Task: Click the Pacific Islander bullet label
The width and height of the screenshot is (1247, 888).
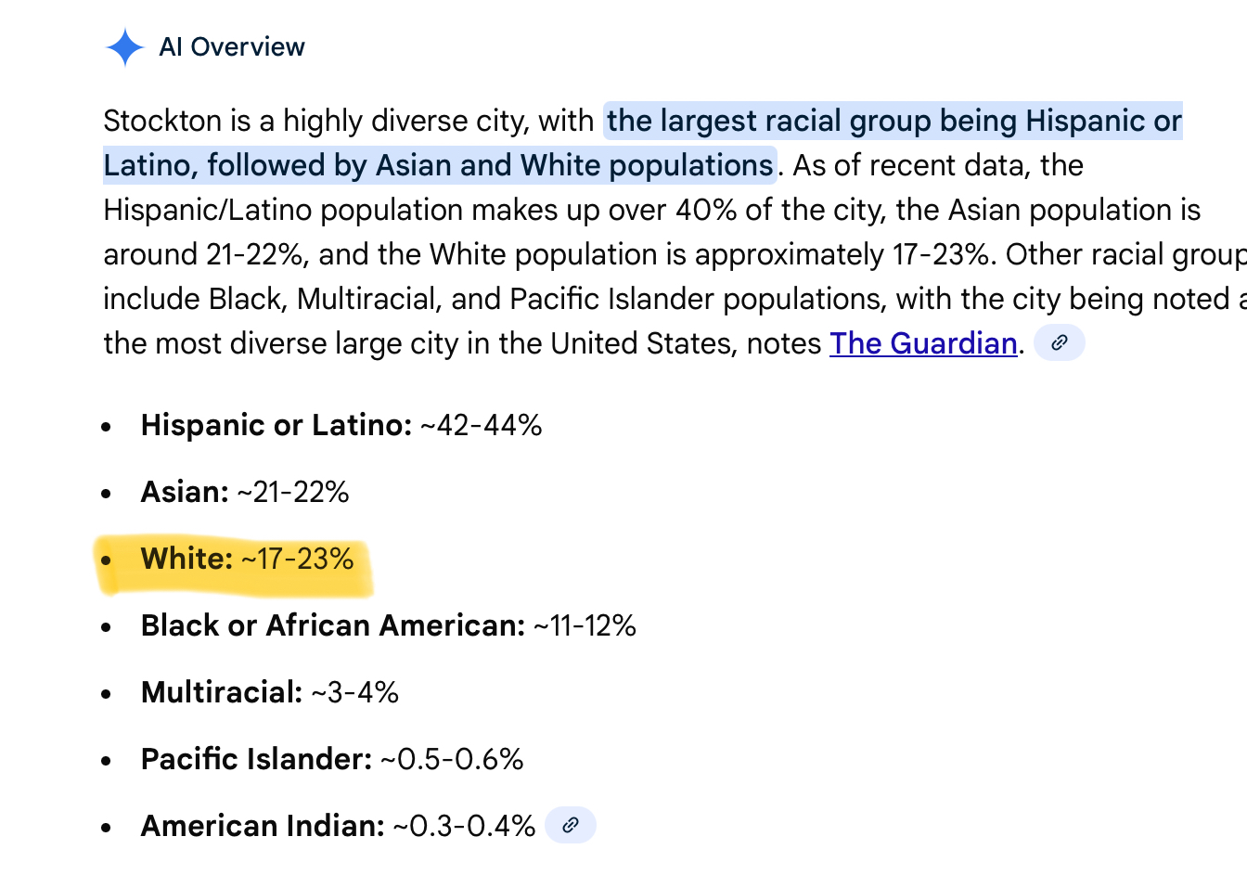Action: click(x=256, y=759)
